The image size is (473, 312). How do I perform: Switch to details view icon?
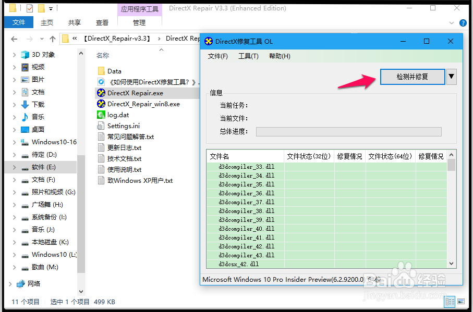click(450, 302)
